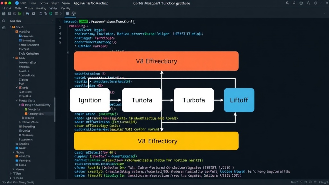This screenshot has height=185, width=329.
Task: Open the Weiry menu
Action: coord(53,8)
